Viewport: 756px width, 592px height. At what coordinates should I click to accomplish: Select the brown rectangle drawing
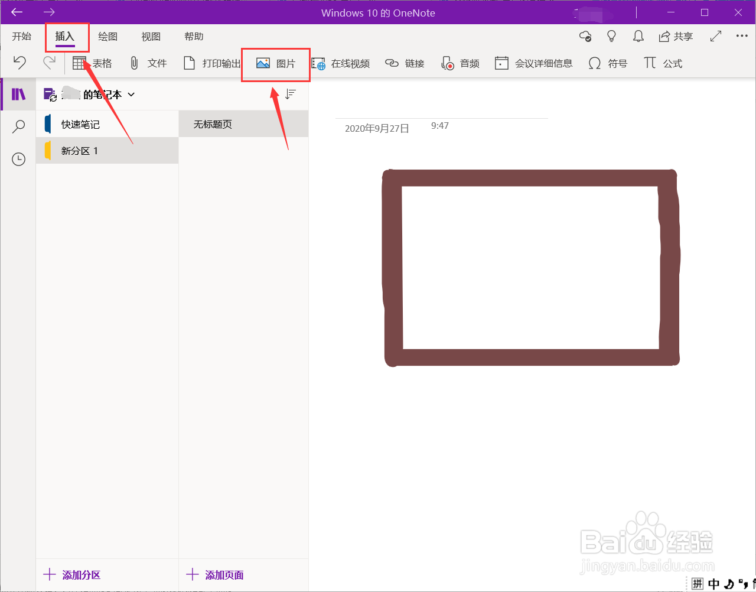[530, 267]
